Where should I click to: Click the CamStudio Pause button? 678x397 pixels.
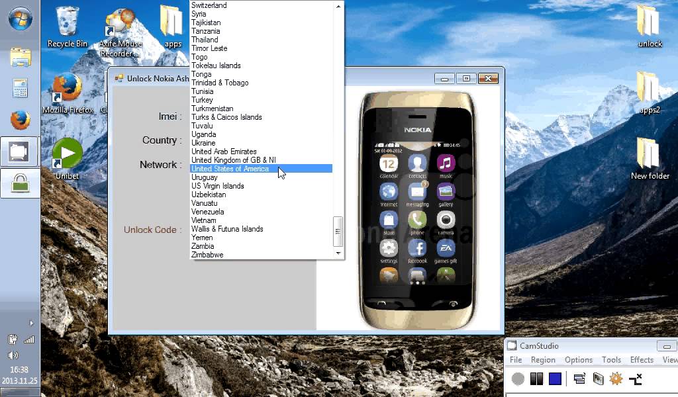click(x=536, y=379)
